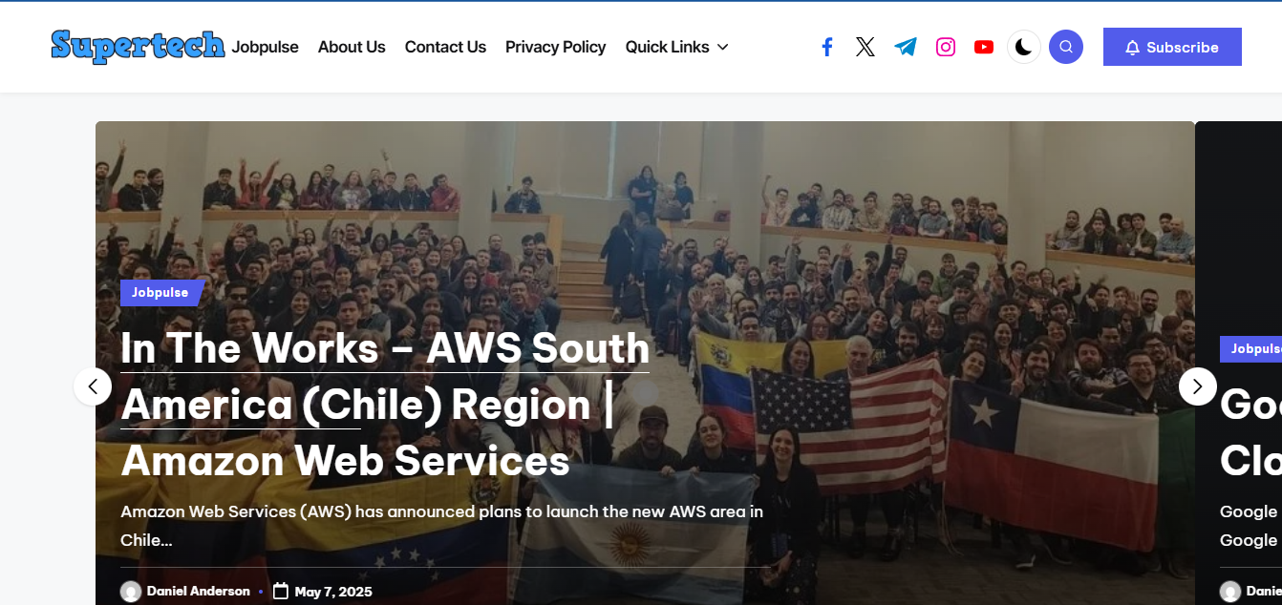Go to the previous slide with the left arrow
The image size is (1282, 605).
[x=93, y=386]
